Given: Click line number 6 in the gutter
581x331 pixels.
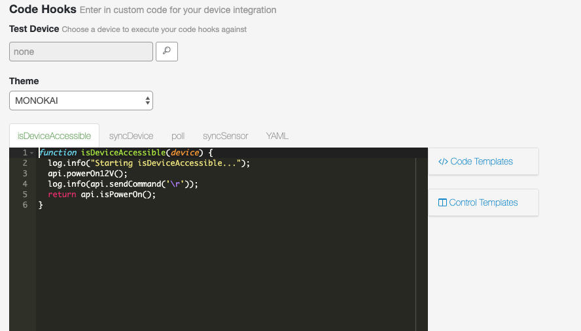Looking at the screenshot, I should pyautogui.click(x=25, y=204).
